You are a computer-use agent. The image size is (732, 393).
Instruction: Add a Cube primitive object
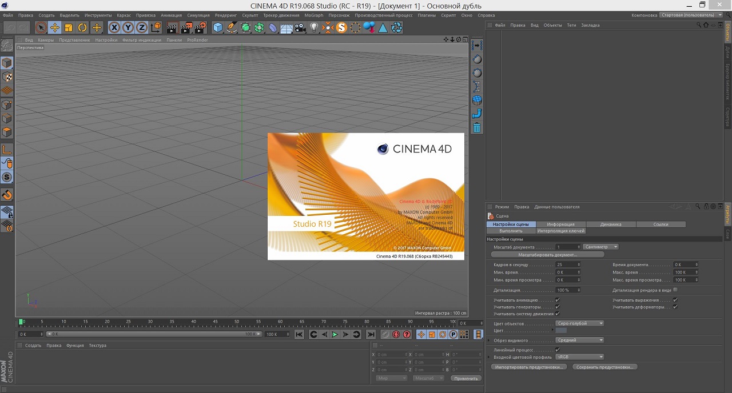click(x=218, y=27)
